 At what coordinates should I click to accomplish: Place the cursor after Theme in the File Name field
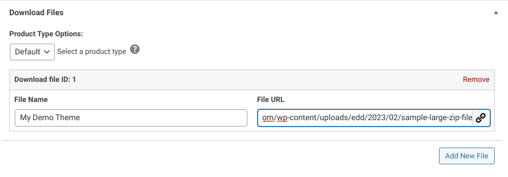point(80,118)
